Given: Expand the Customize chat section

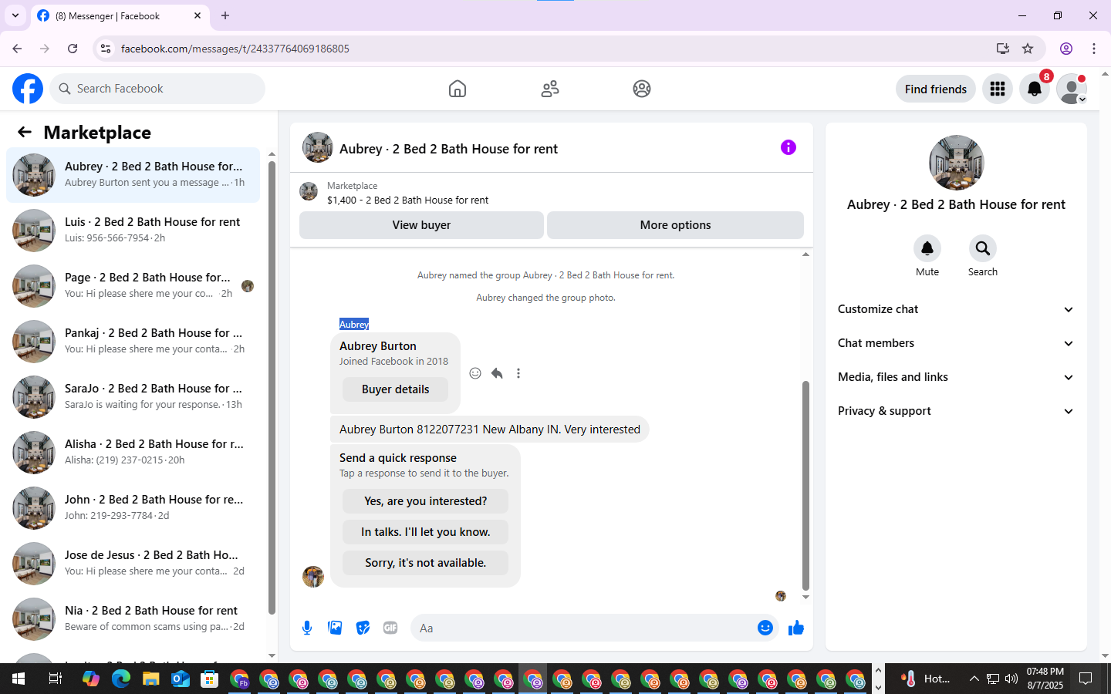Looking at the screenshot, I should pos(956,309).
